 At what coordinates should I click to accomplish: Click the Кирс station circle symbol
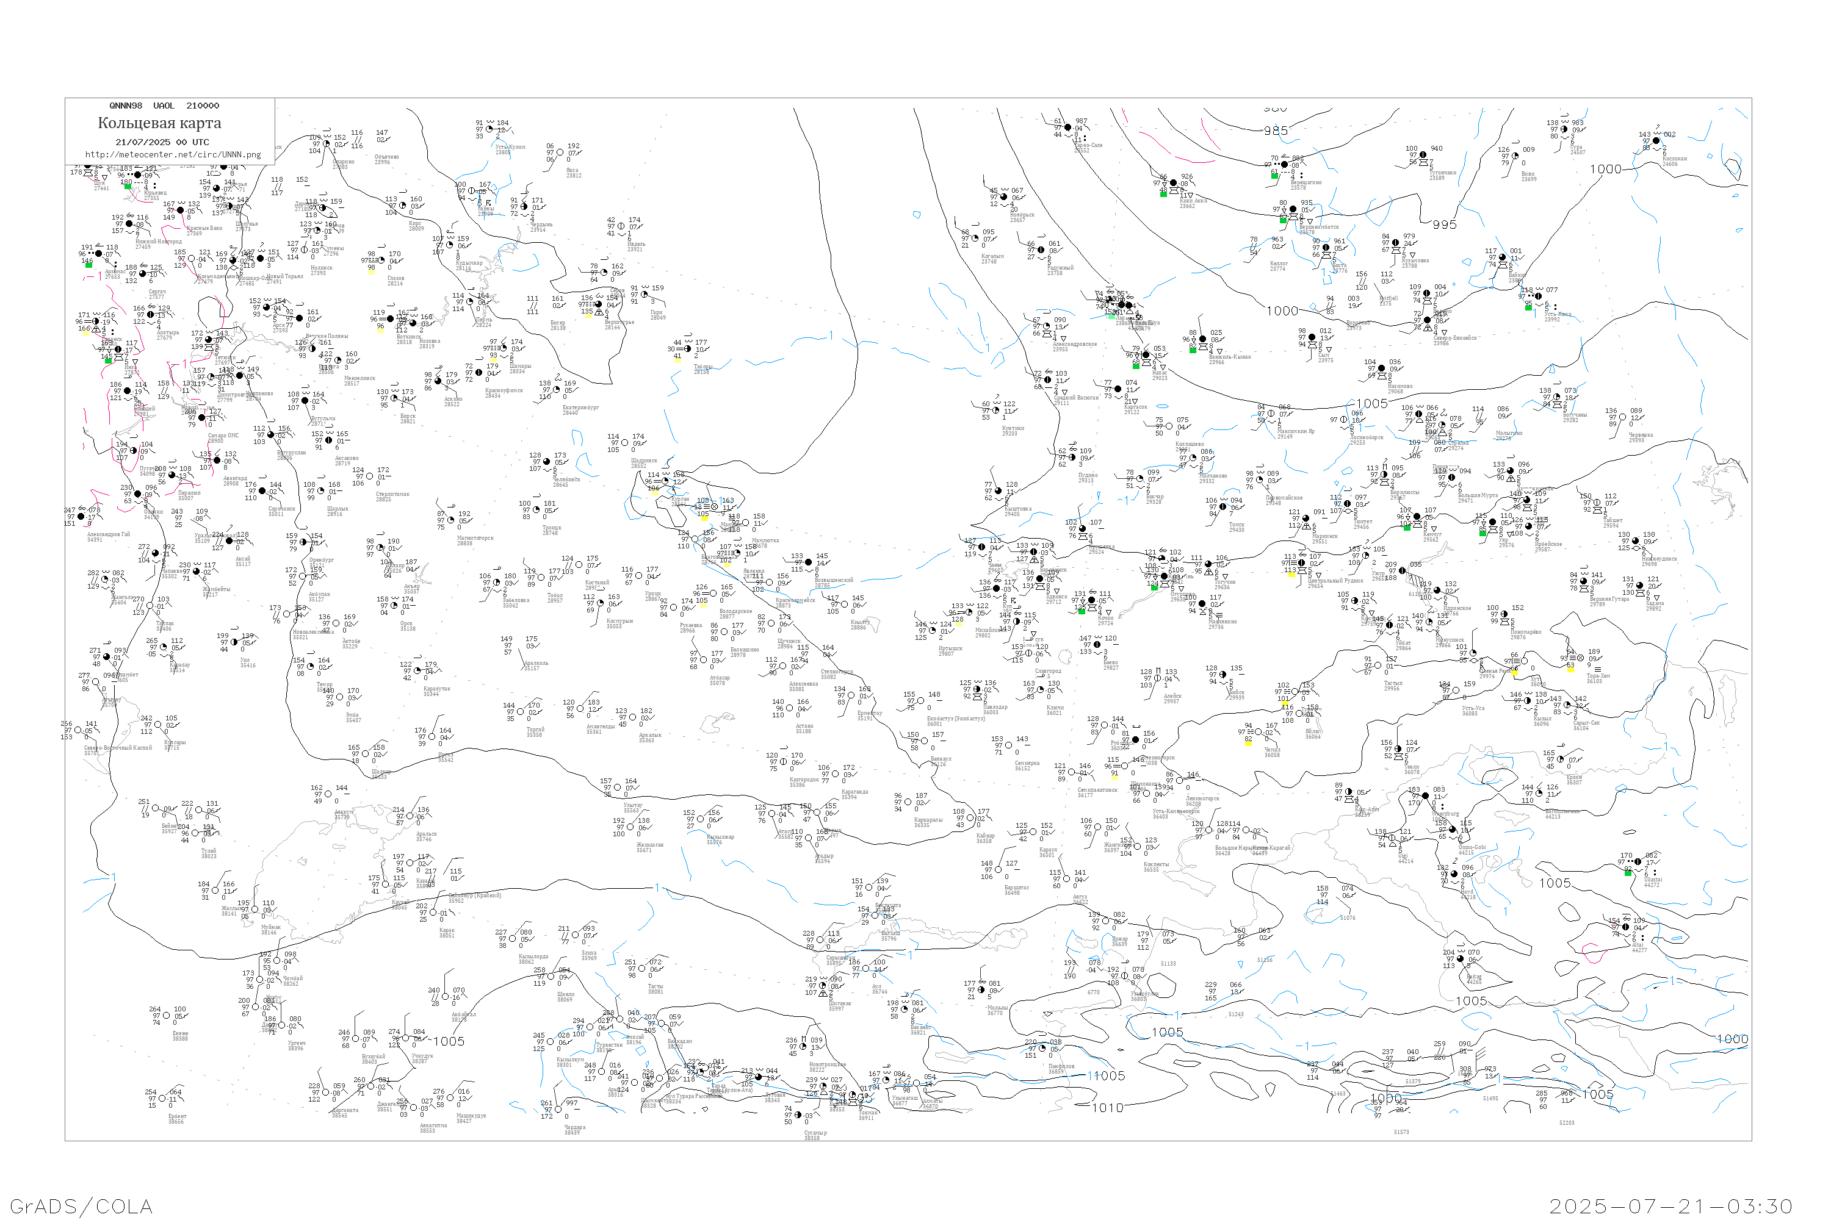[x=403, y=206]
